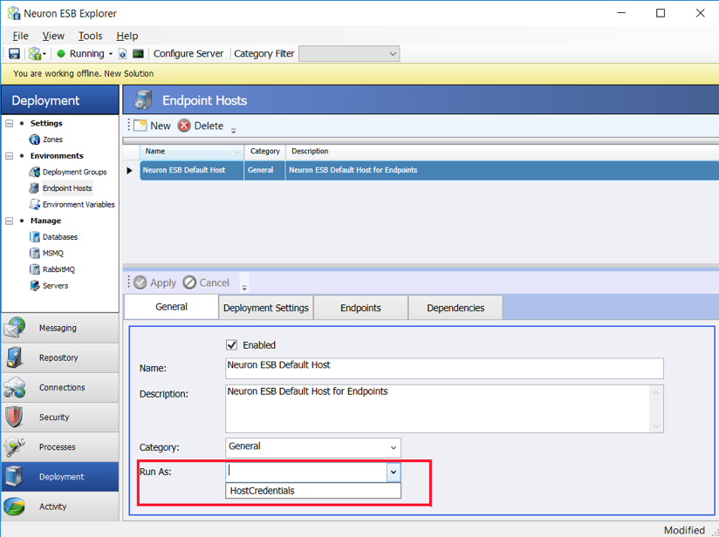The image size is (719, 537).
Task: Click the RabbitMQ icon
Action: click(34, 269)
